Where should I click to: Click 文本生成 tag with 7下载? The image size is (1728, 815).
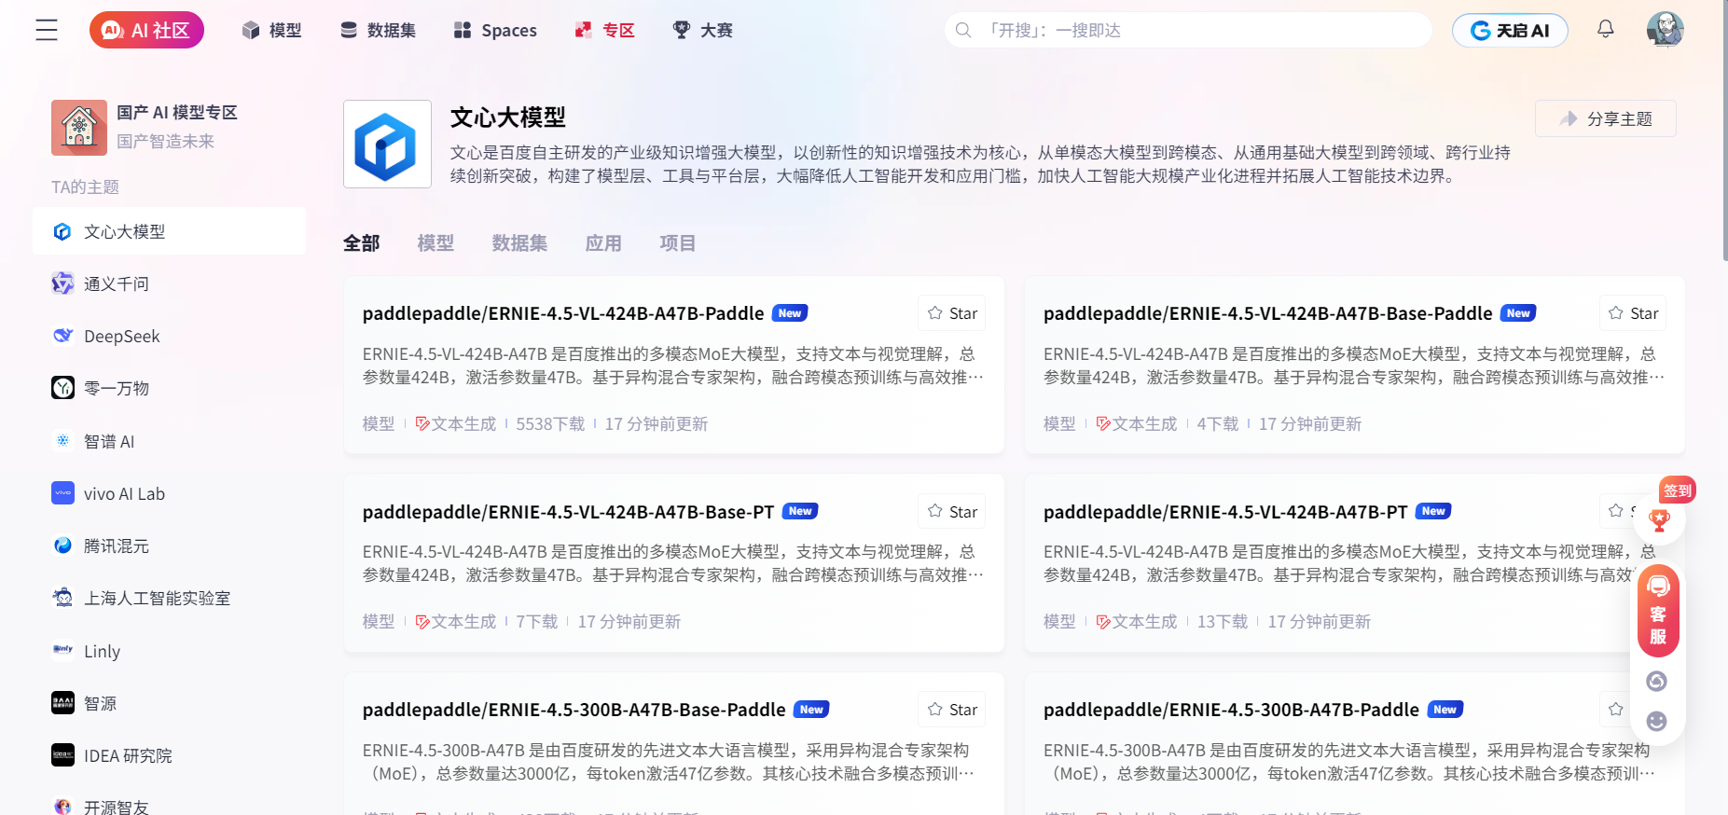point(456,622)
